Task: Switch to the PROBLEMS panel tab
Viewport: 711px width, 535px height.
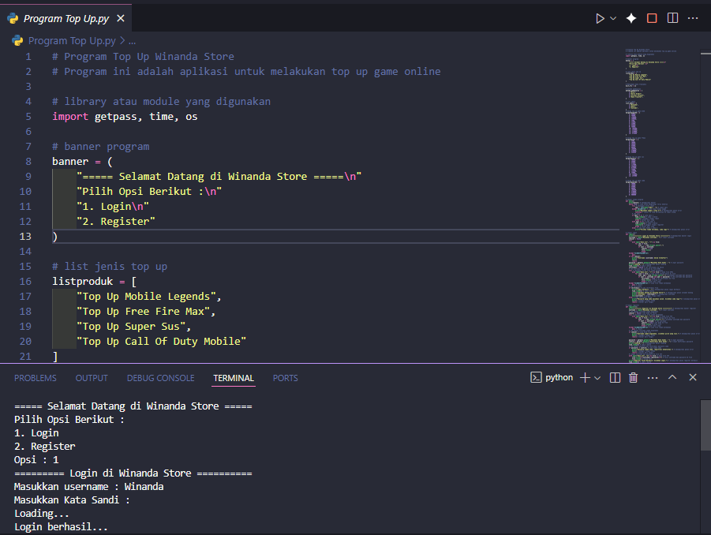Action: pyautogui.click(x=36, y=378)
